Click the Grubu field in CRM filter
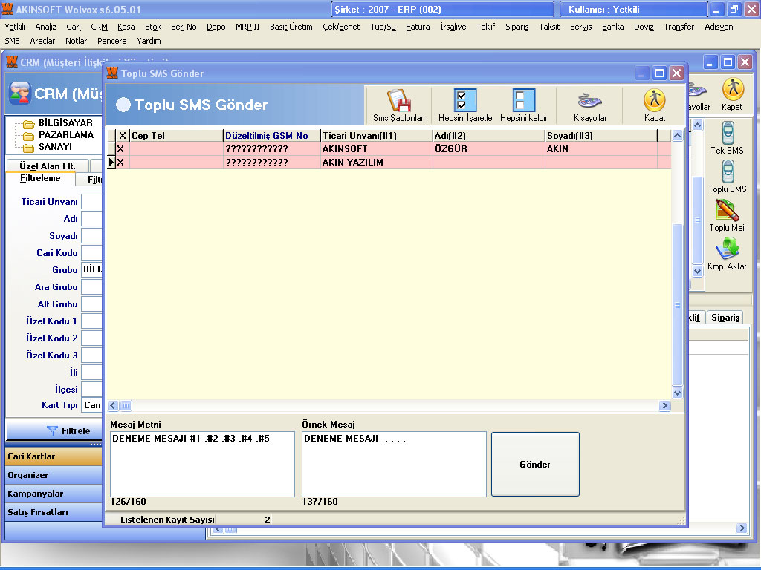The height and width of the screenshot is (570, 761). point(91,269)
